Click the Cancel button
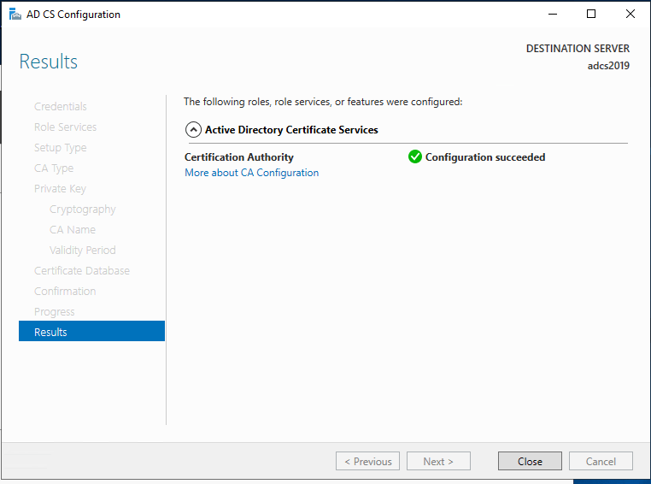This screenshot has width=651, height=484. click(601, 461)
